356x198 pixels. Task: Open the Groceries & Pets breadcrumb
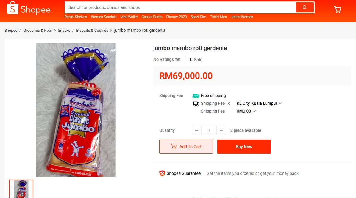(38, 30)
